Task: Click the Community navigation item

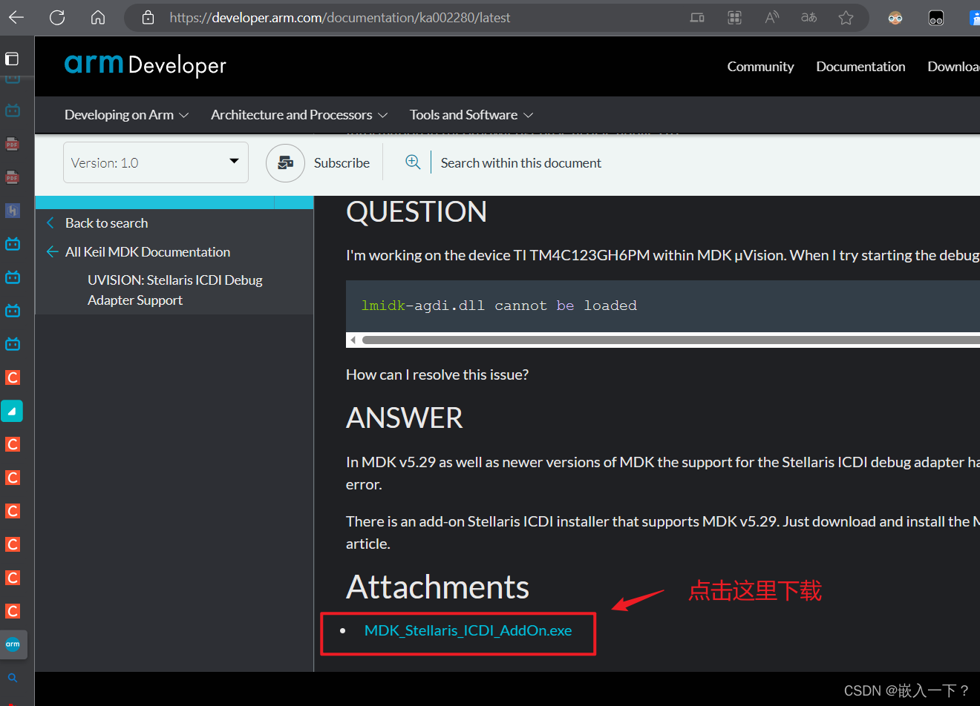Action: point(760,66)
